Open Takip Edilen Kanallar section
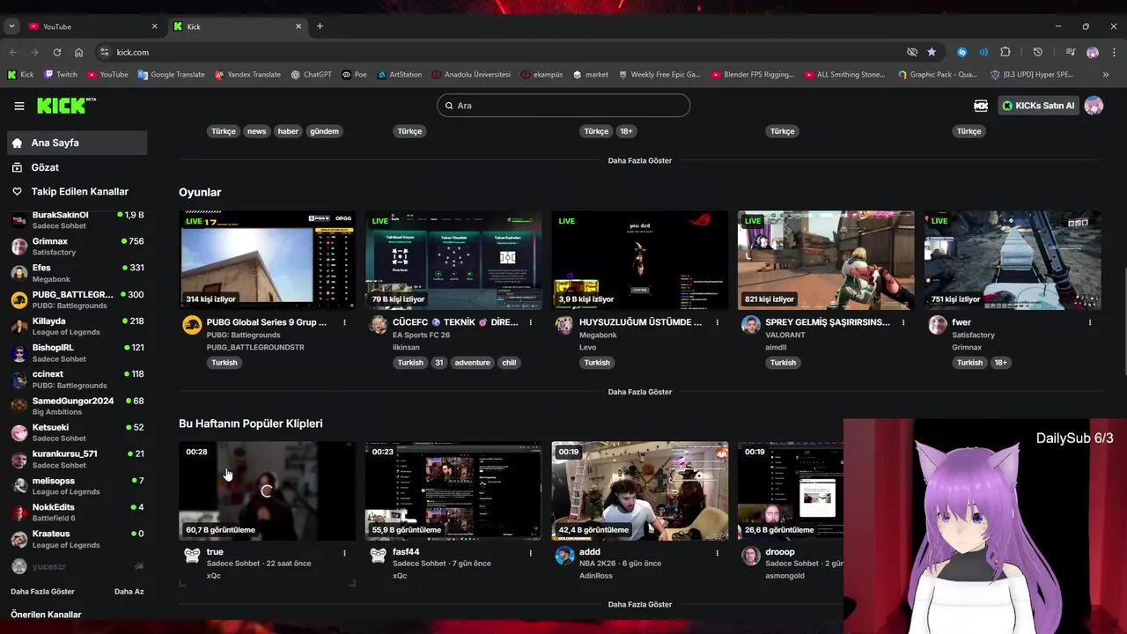The width and height of the screenshot is (1127, 634). point(77,191)
